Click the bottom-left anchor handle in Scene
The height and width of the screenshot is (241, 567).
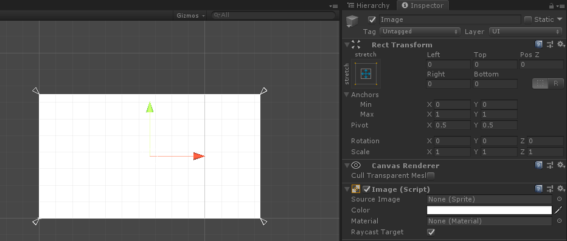[x=36, y=221]
